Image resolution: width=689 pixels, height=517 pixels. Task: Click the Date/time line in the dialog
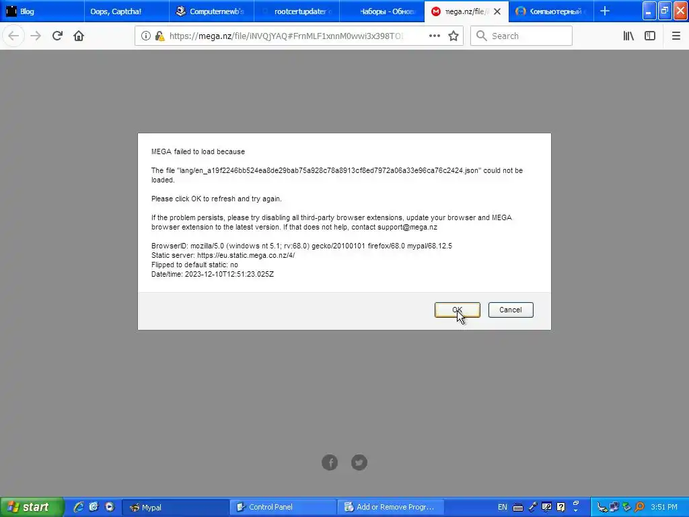tap(212, 275)
